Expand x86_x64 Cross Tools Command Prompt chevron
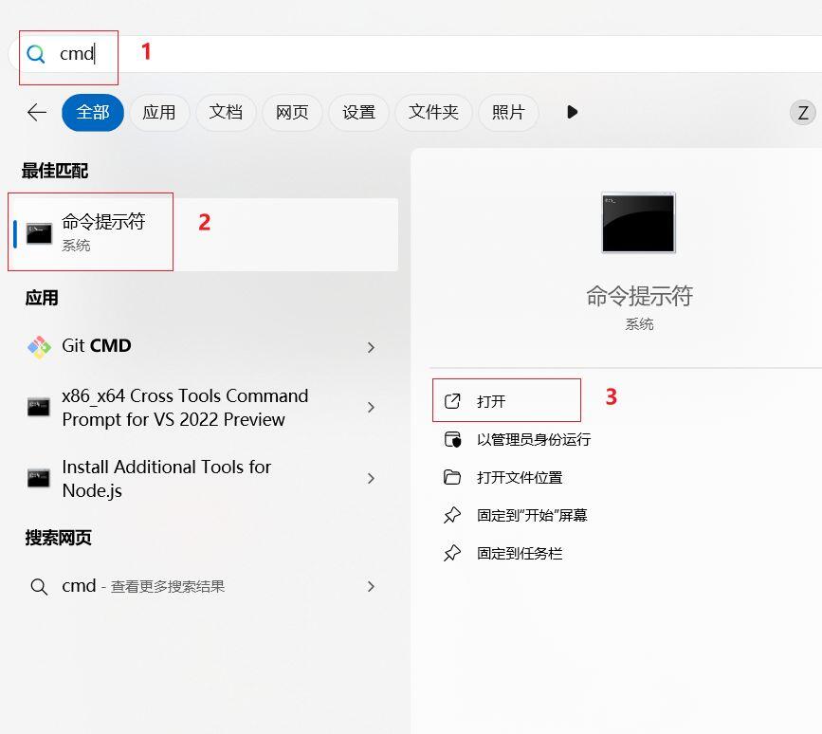Screen dimensions: 822x734 click(x=371, y=408)
